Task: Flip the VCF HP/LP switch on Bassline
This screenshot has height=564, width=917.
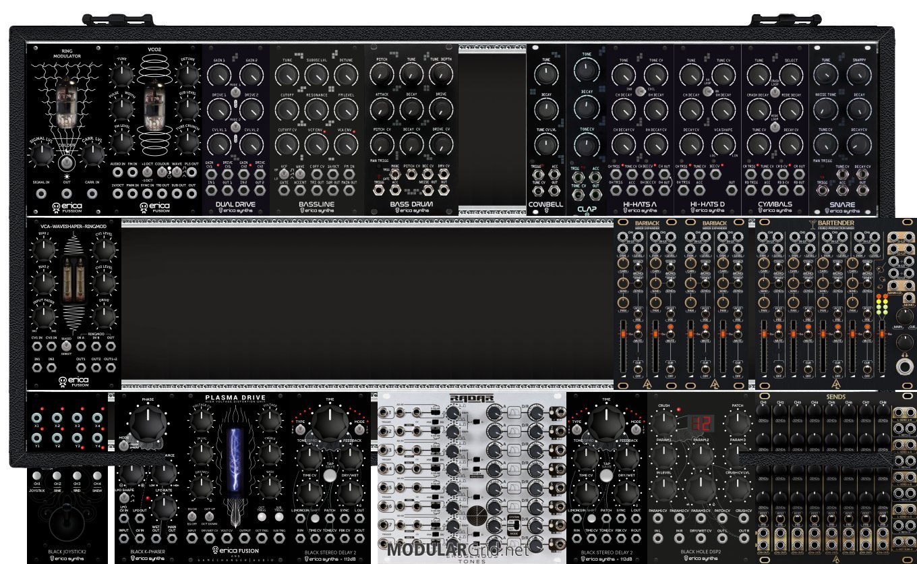Action: pos(284,173)
